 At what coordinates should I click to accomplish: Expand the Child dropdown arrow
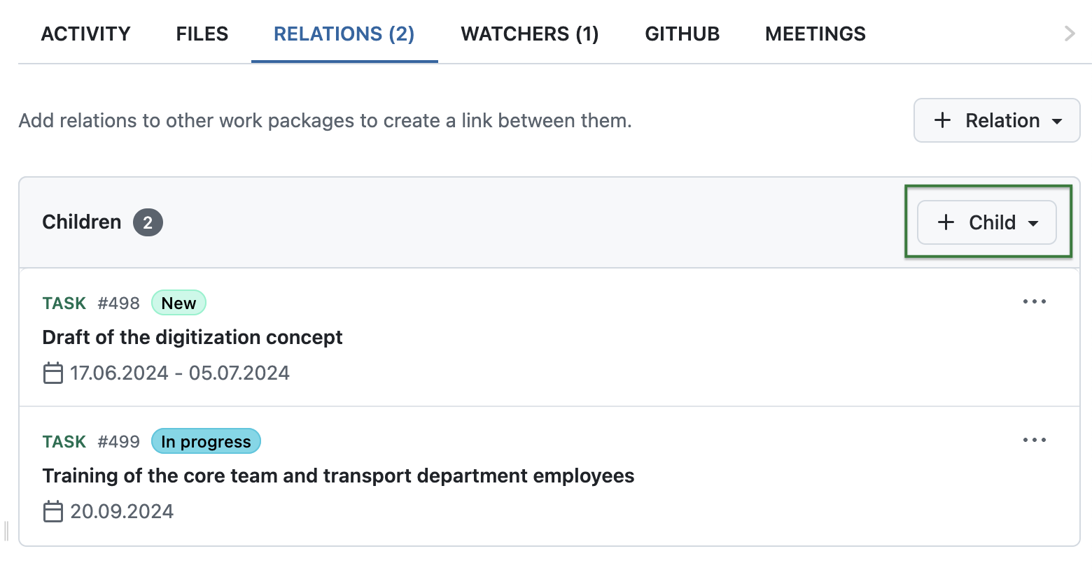(x=1034, y=222)
